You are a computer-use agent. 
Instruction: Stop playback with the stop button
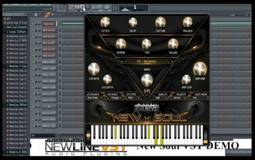coord(82,7)
